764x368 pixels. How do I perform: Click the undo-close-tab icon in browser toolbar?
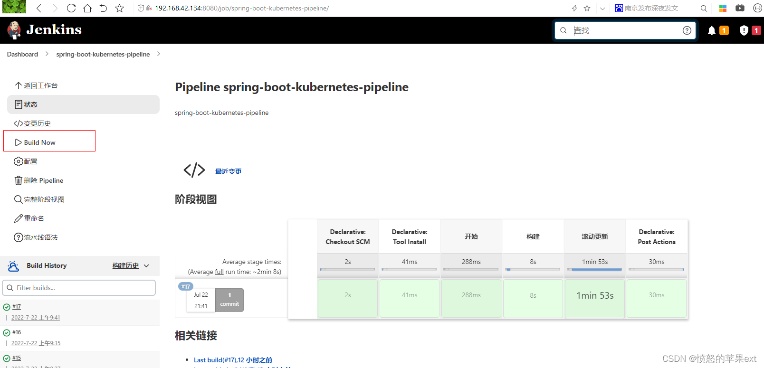pos(103,8)
